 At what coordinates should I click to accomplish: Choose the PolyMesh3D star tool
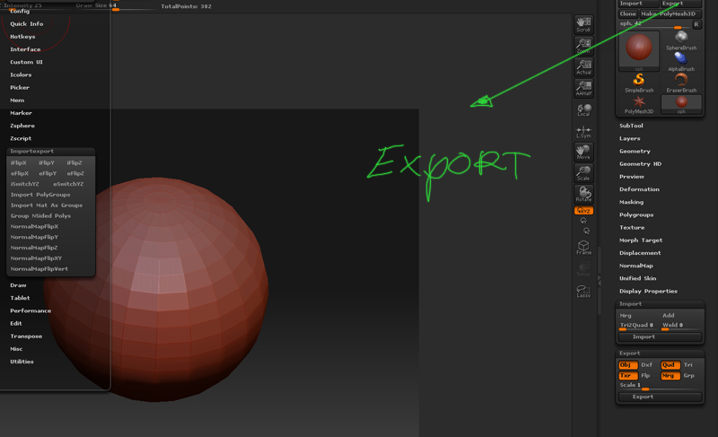click(639, 104)
